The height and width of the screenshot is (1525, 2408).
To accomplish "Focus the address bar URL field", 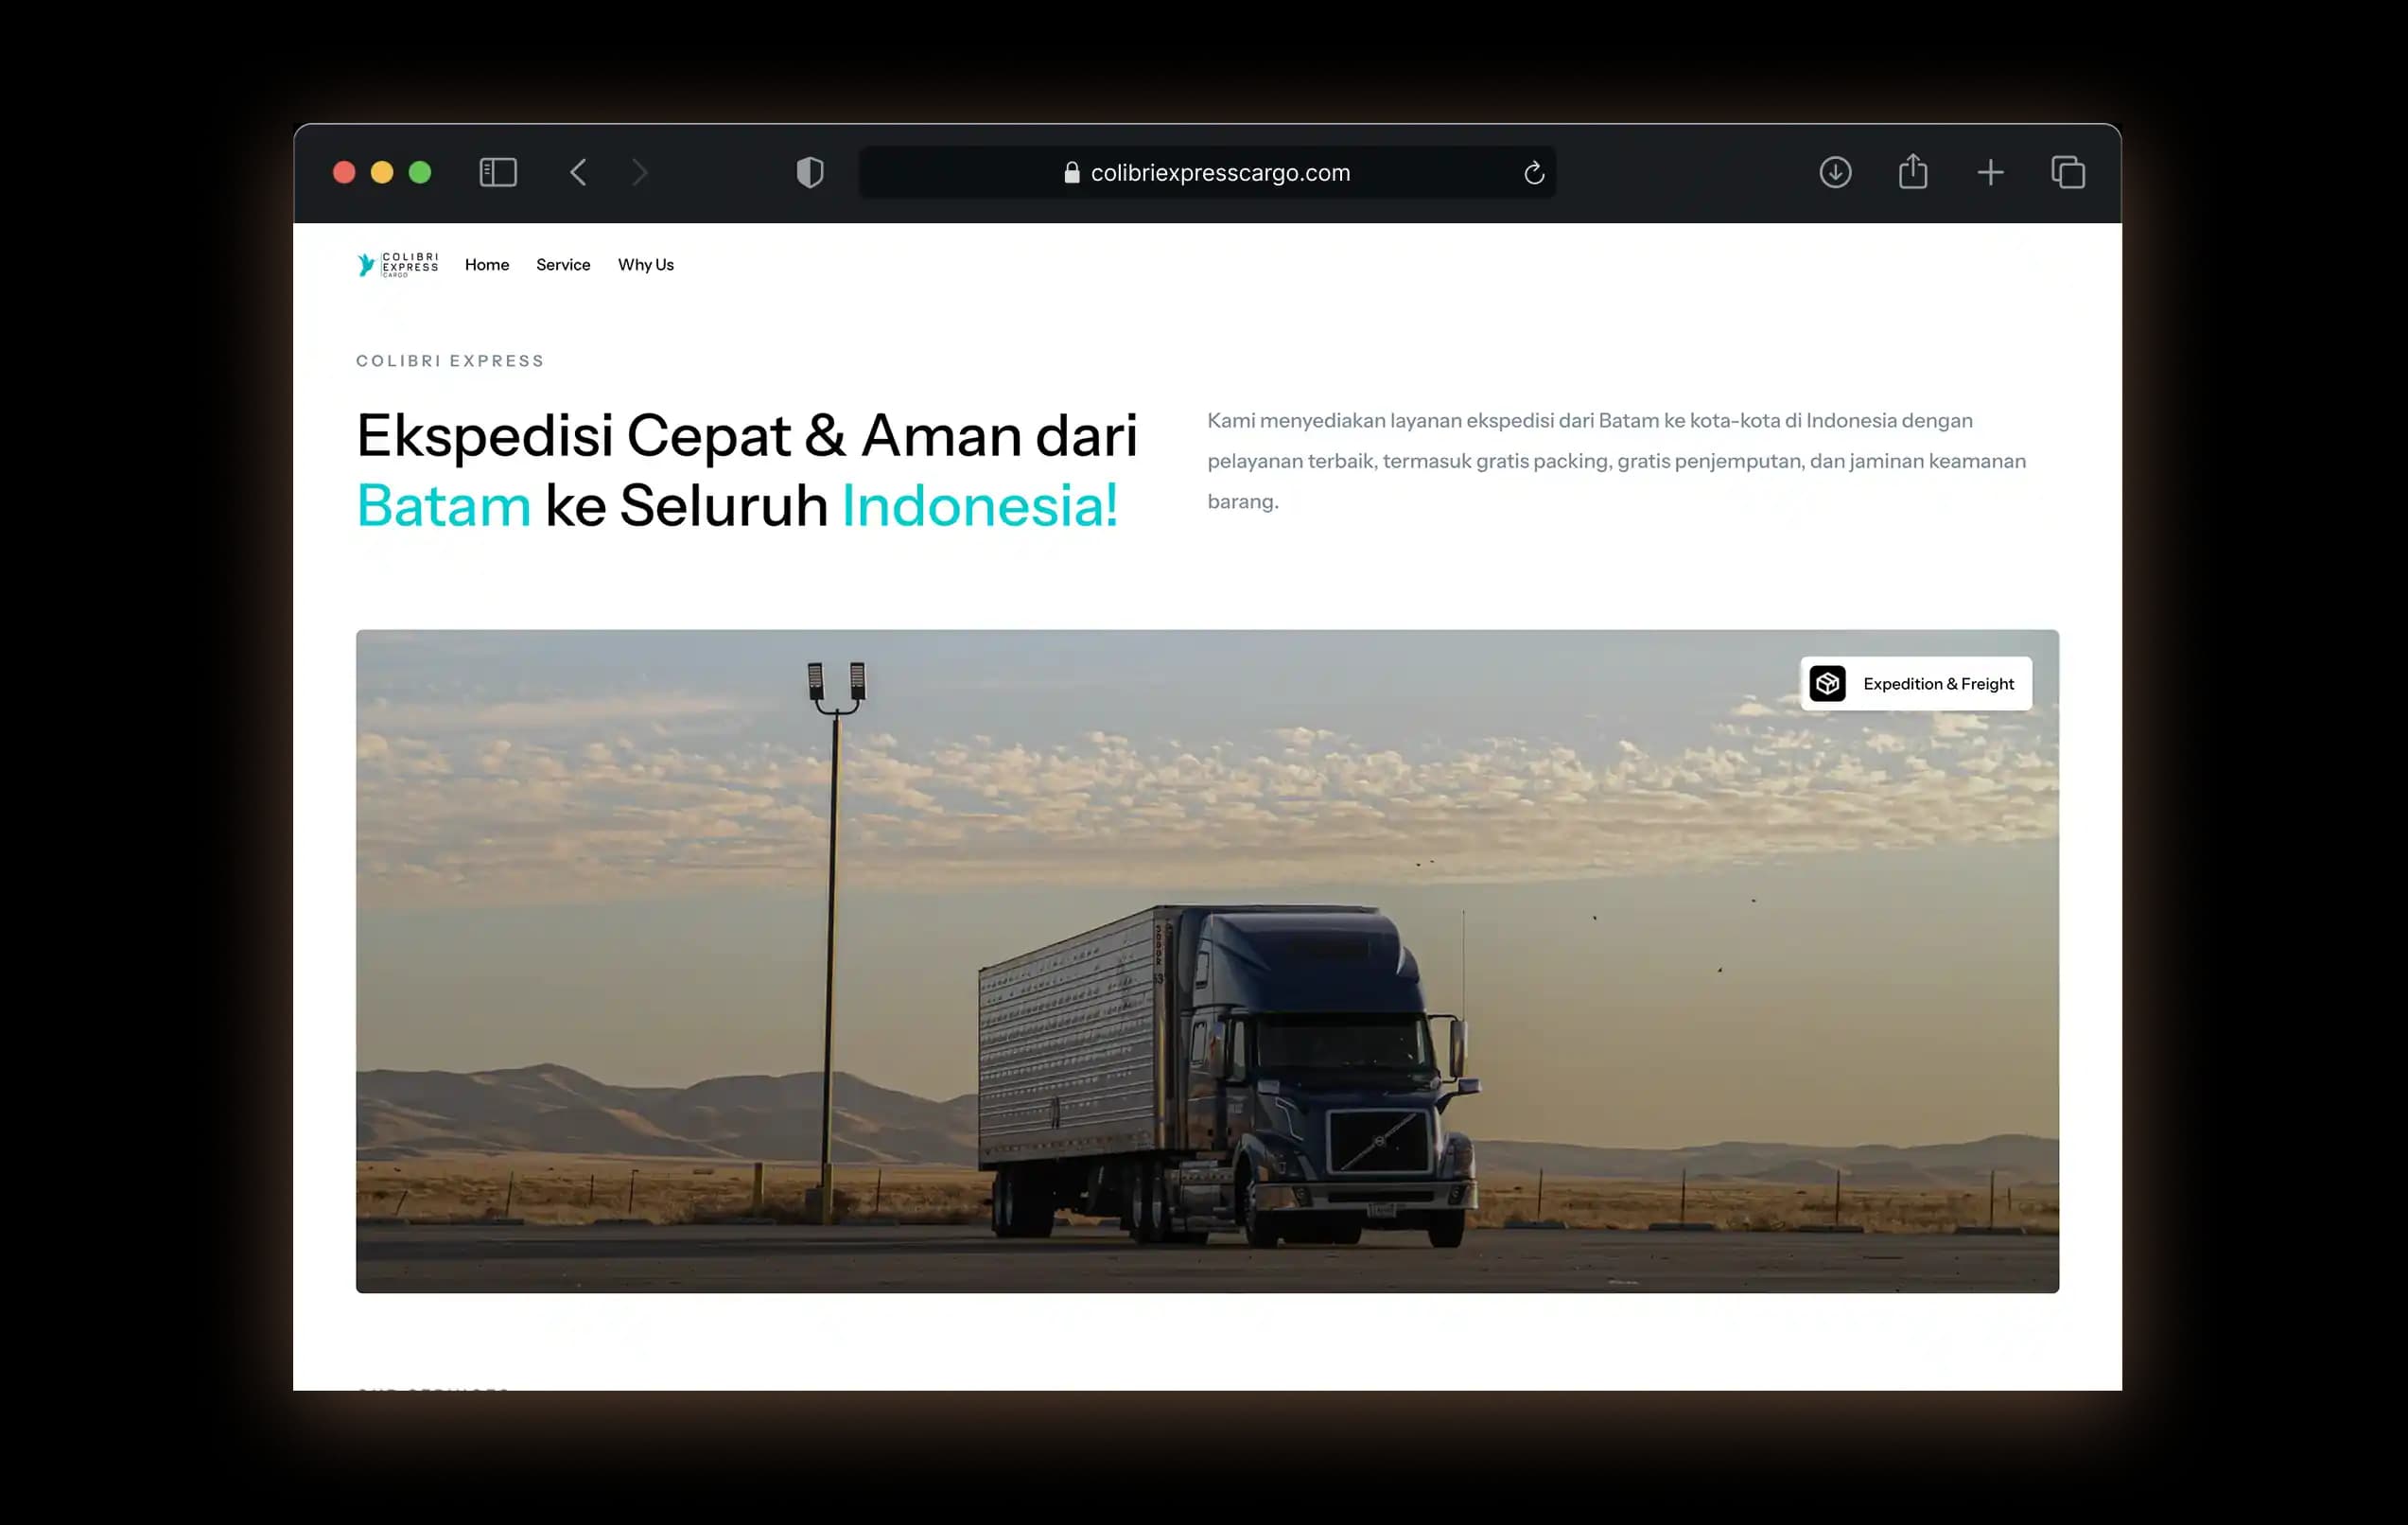I will tap(1207, 172).
